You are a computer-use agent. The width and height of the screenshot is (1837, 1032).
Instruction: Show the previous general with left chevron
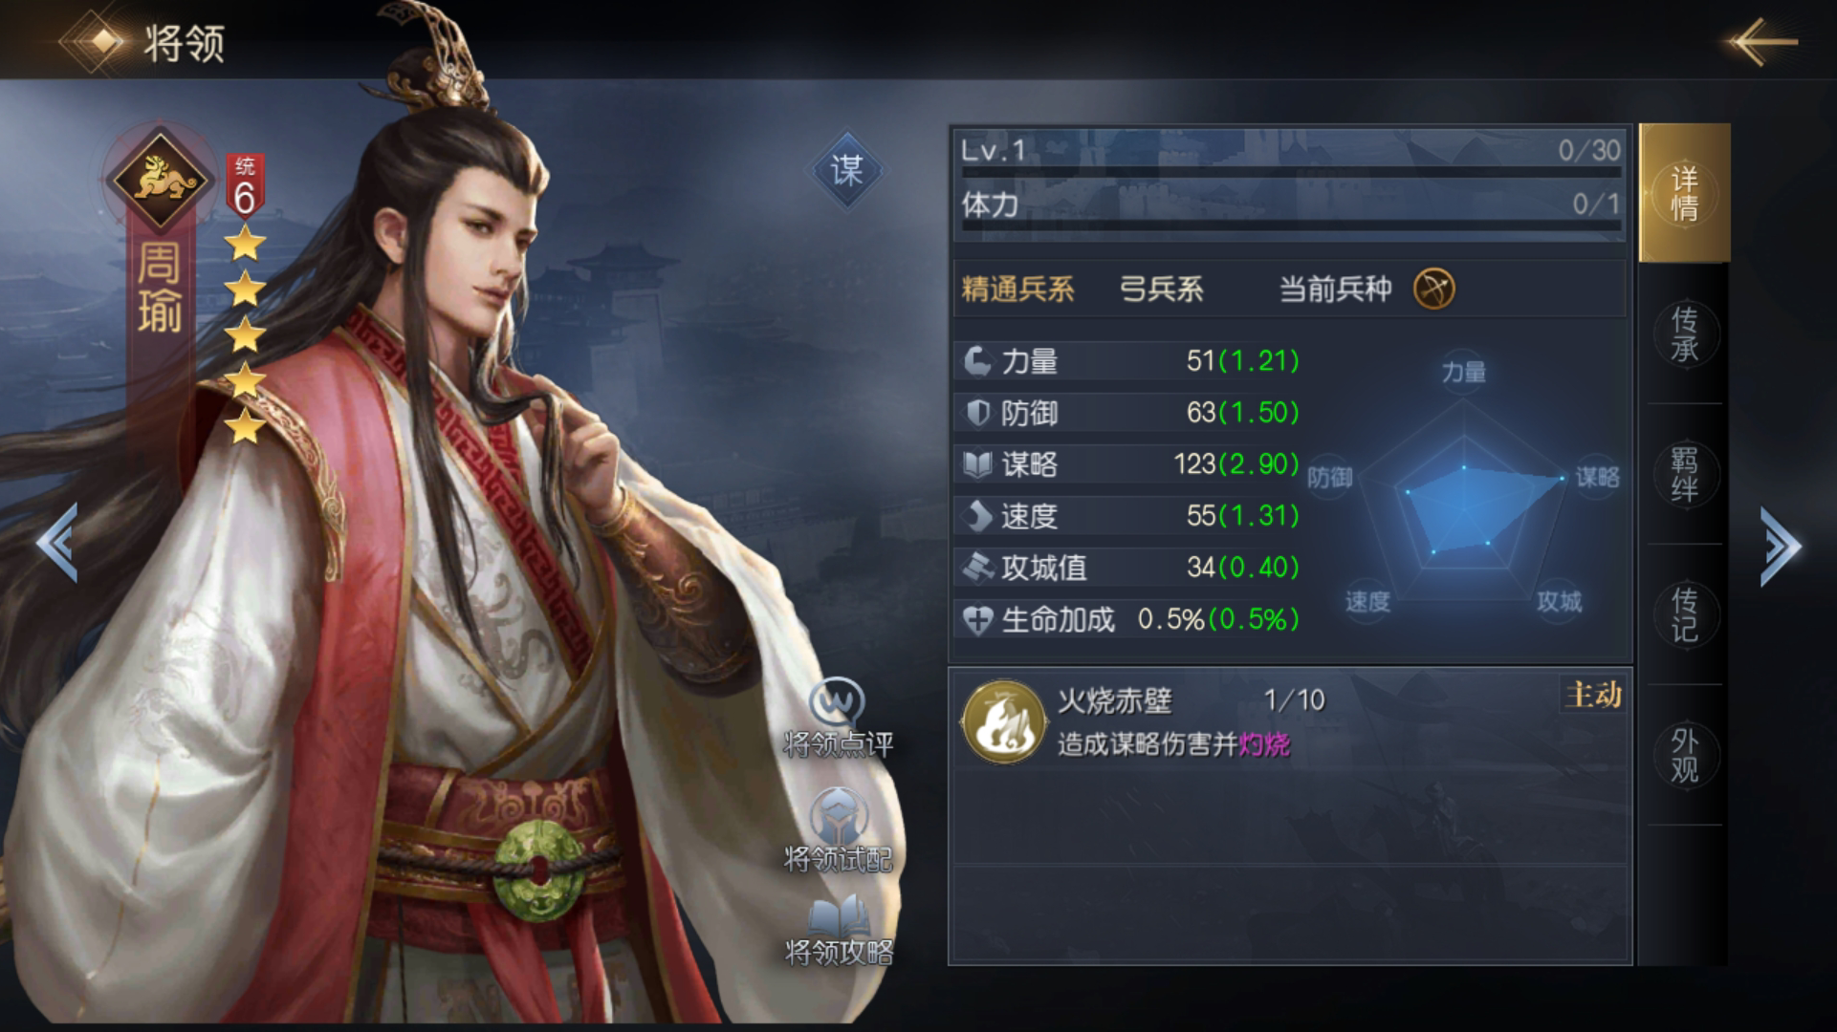coord(57,542)
